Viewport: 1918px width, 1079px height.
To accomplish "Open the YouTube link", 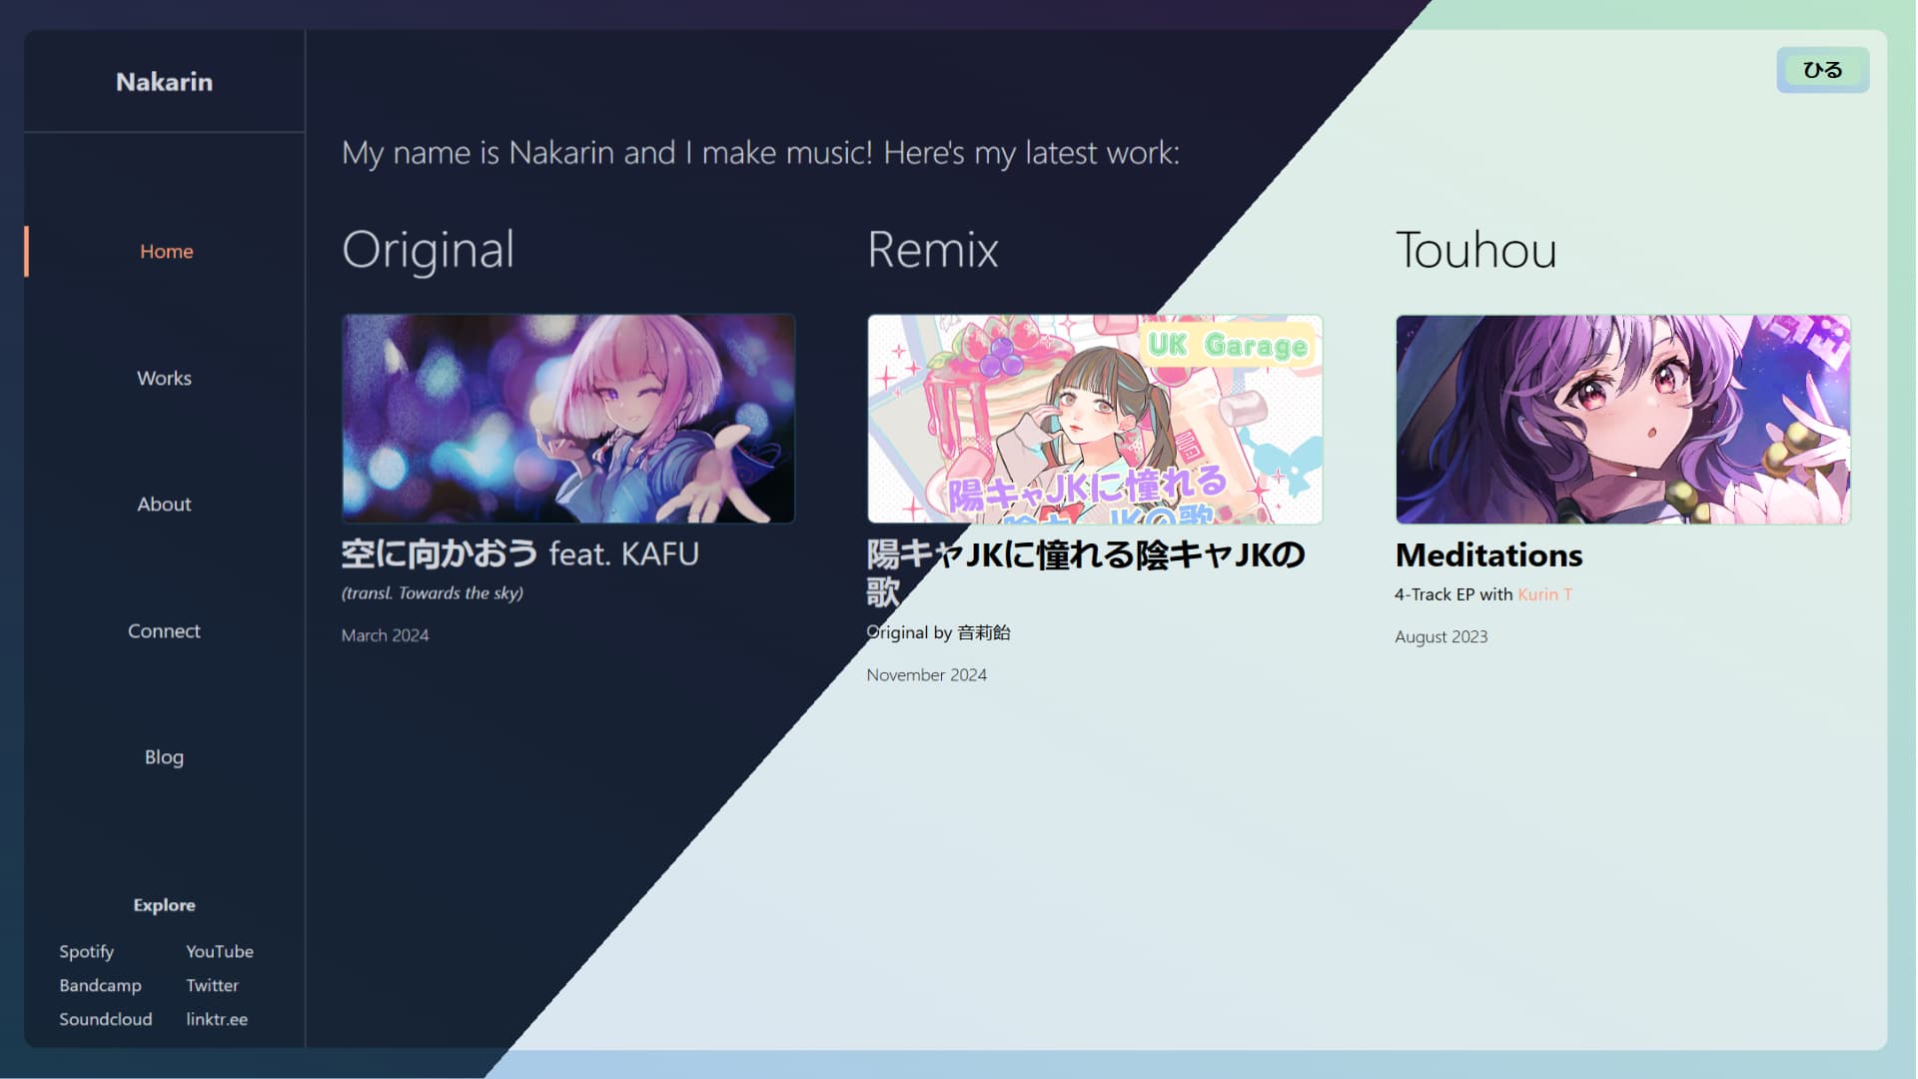I will point(220,952).
